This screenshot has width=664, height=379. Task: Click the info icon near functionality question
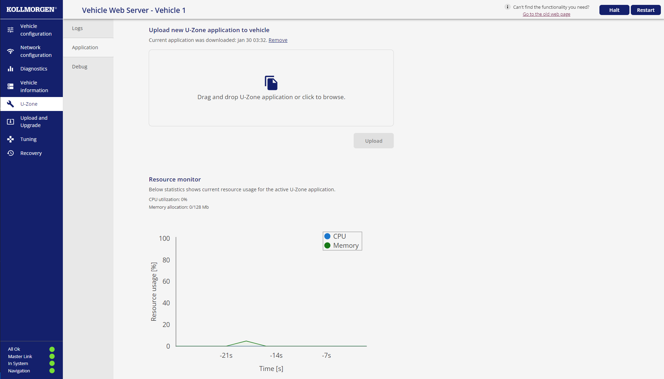click(x=507, y=7)
